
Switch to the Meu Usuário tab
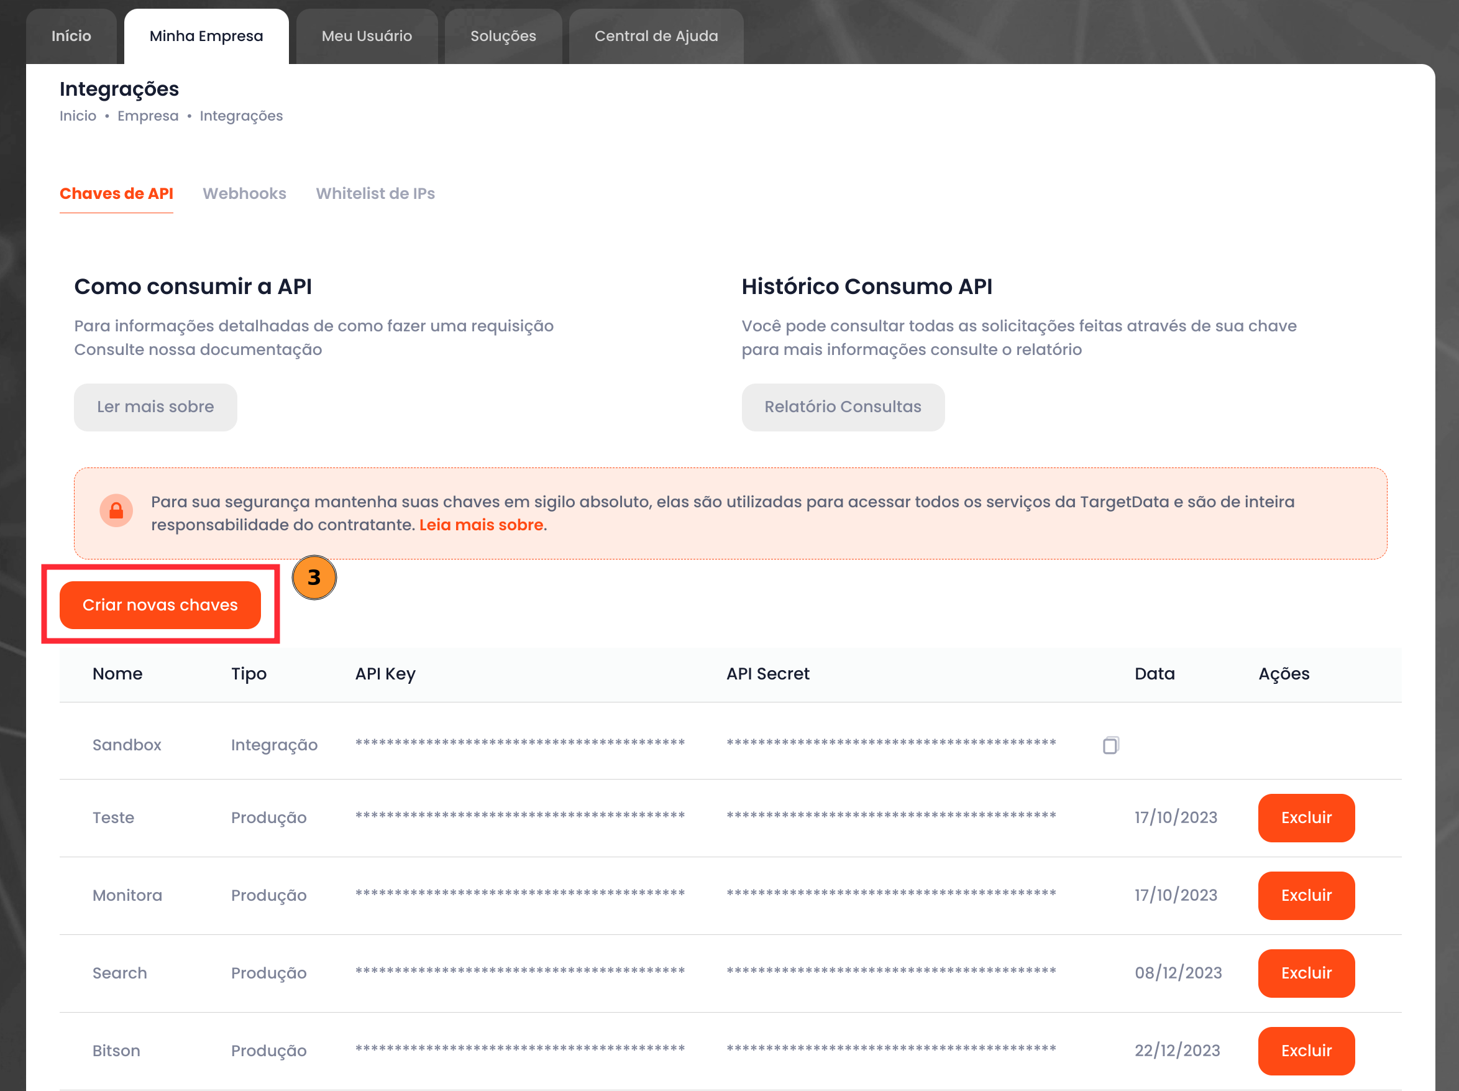(x=367, y=36)
